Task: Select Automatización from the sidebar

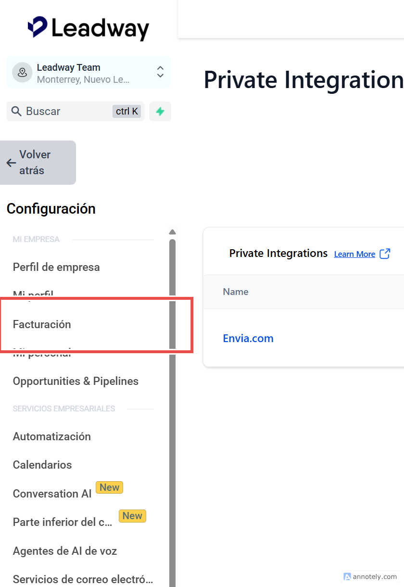Action: 52,436
